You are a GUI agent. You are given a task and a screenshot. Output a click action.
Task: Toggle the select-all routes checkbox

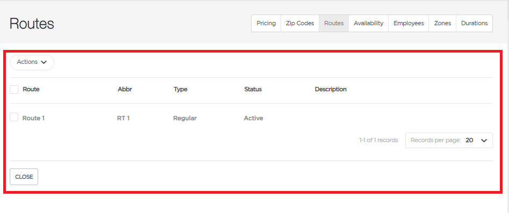14,90
